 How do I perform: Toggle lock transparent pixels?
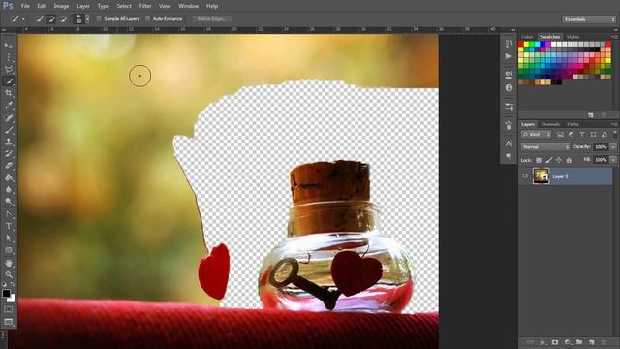click(539, 160)
